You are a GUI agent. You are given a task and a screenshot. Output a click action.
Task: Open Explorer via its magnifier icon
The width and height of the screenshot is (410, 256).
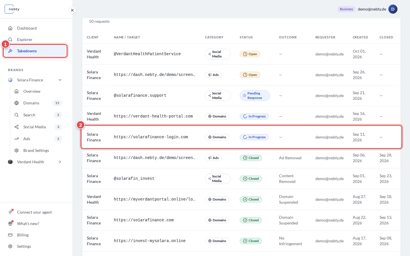click(10, 40)
